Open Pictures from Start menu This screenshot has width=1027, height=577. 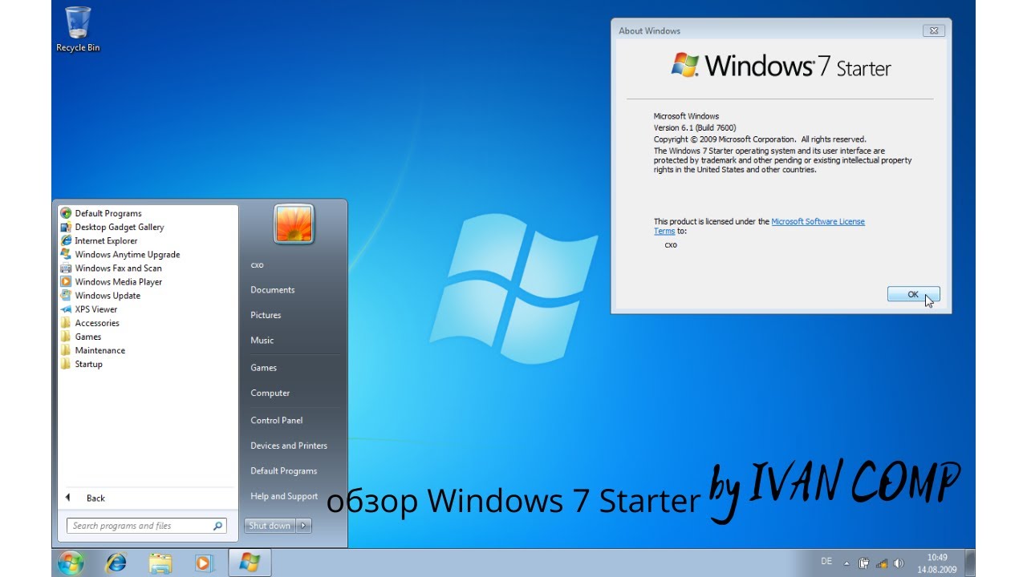[x=266, y=315]
